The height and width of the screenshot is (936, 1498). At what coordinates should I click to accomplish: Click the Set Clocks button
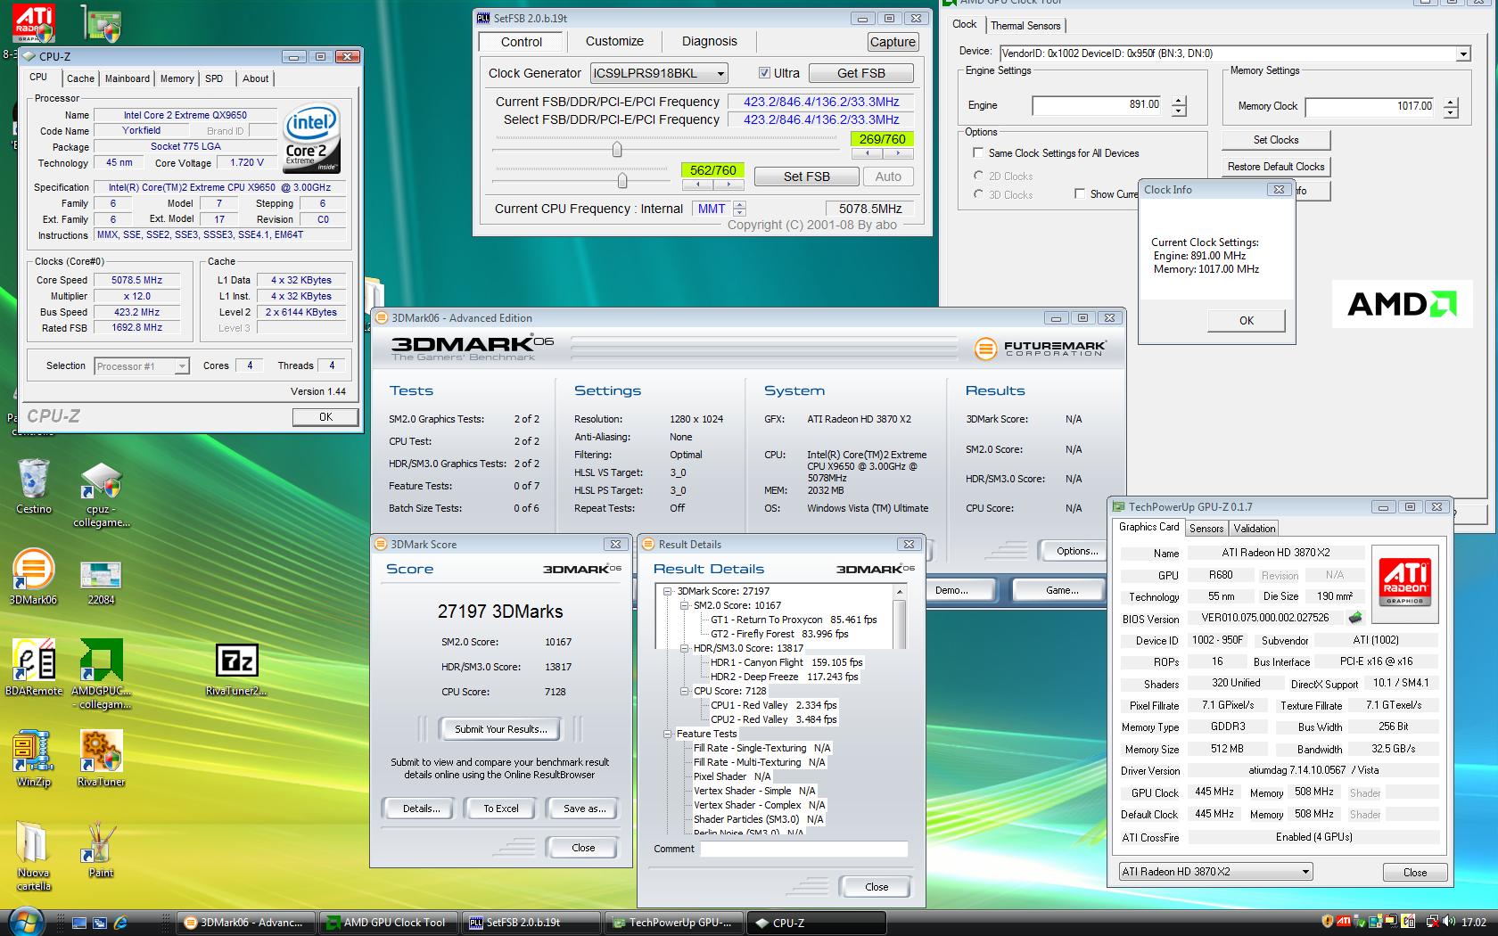coord(1276,140)
